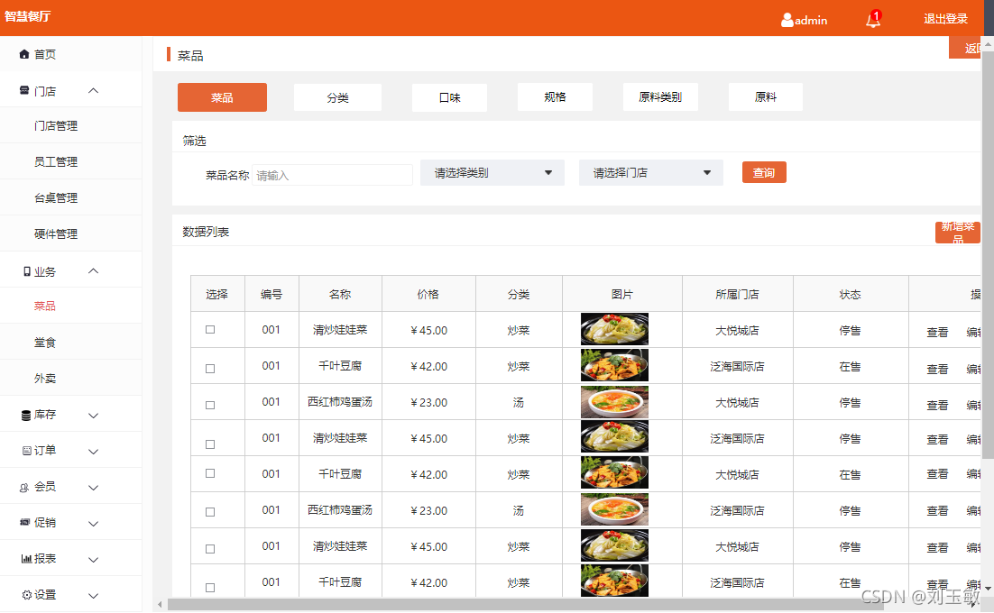The image size is (994, 613).
Task: Click 查看 for 西红柿鸡蛋汤 at 大悦城店
Action: point(937,405)
